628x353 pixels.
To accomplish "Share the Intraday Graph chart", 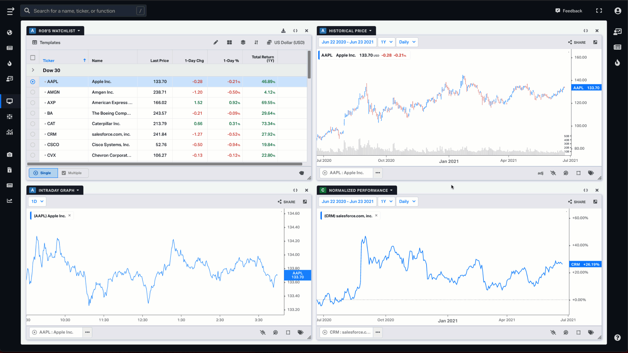I will coord(287,202).
